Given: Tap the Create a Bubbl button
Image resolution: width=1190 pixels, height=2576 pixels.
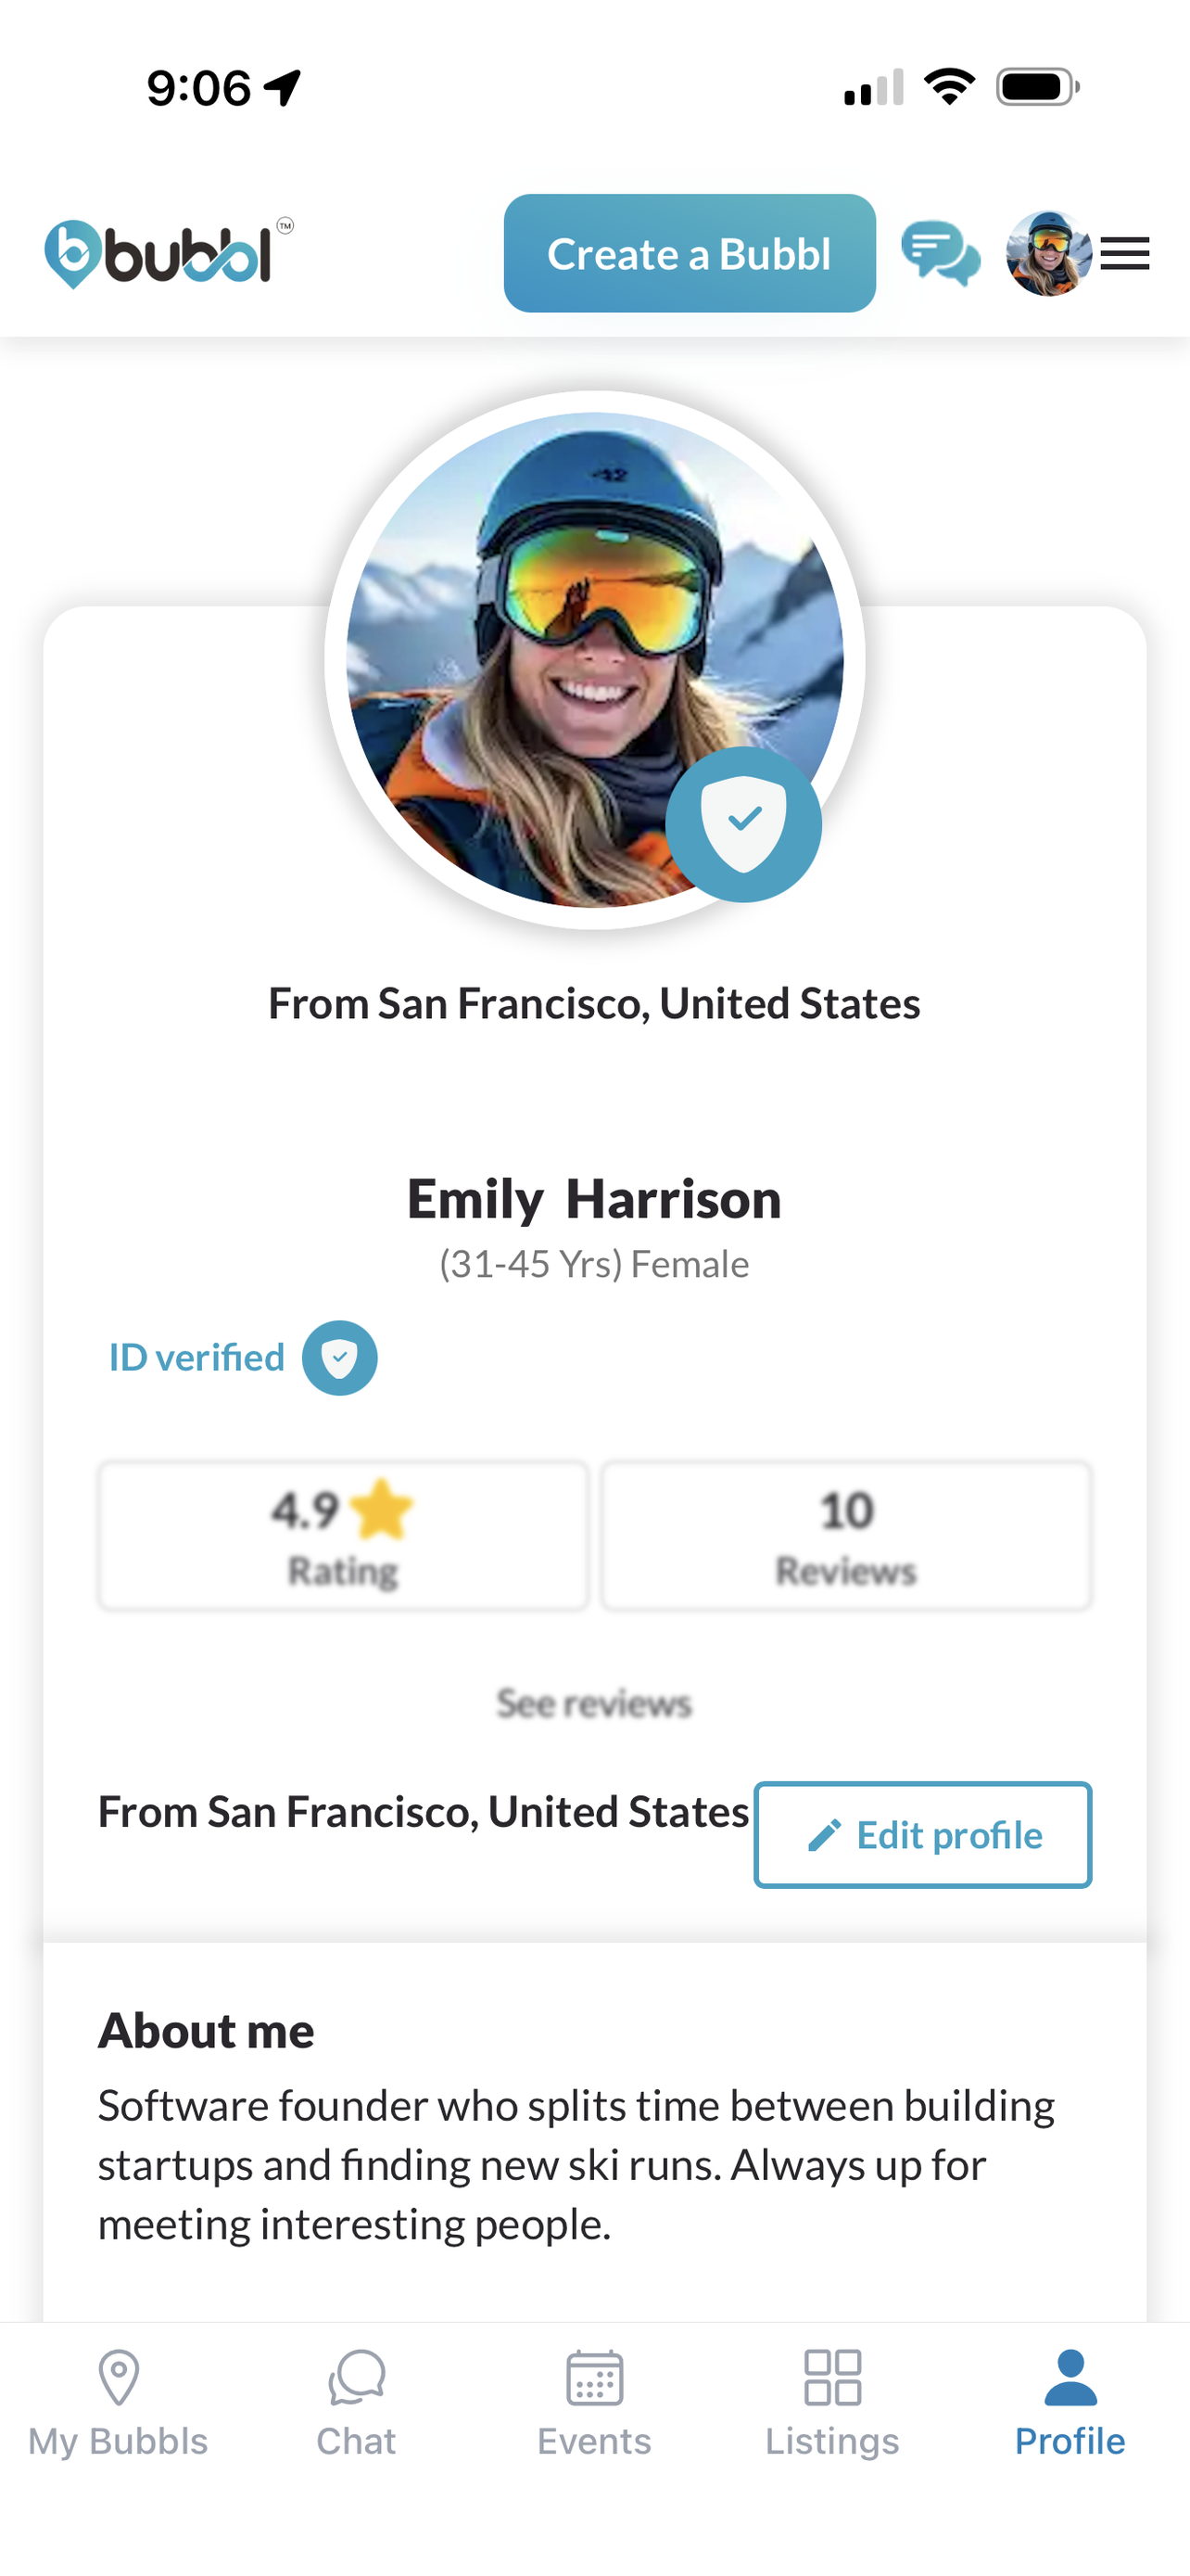Looking at the screenshot, I should [690, 253].
